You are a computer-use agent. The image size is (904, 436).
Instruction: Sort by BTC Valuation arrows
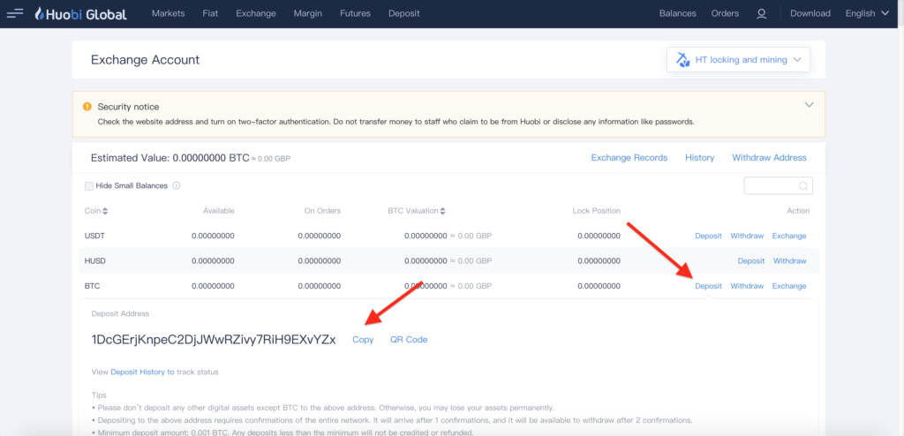[x=442, y=211]
